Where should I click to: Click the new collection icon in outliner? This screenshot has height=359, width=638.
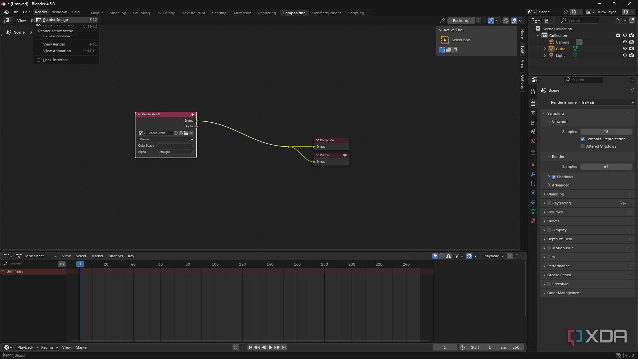coord(632,20)
